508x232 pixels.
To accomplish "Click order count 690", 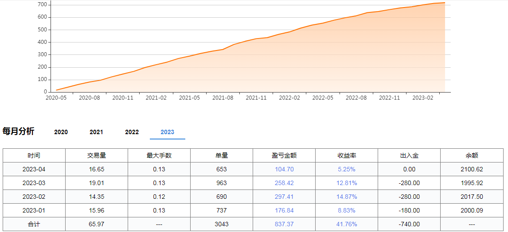I will 222,197.
